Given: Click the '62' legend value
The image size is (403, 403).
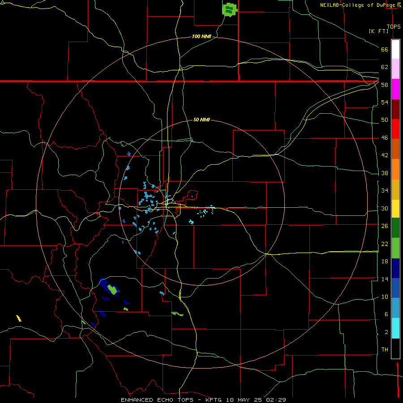Looking at the screenshot, I should pos(385,67).
